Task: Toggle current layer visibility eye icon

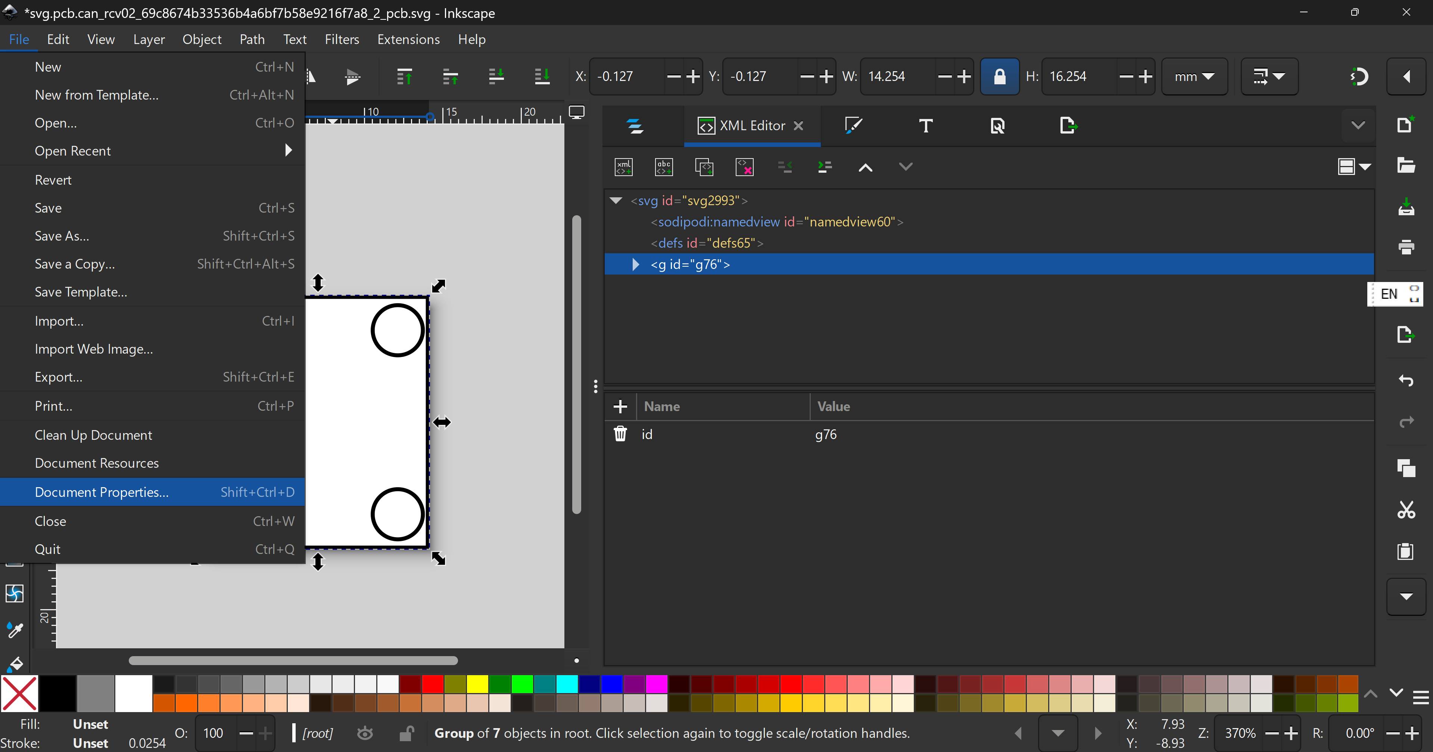Action: [365, 733]
